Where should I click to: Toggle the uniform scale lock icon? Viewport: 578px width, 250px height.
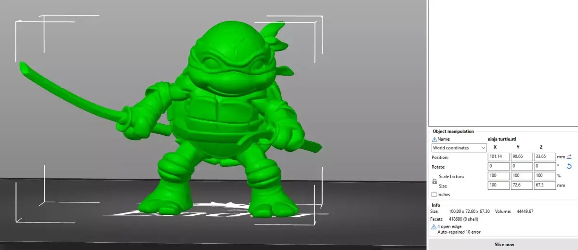(434, 181)
